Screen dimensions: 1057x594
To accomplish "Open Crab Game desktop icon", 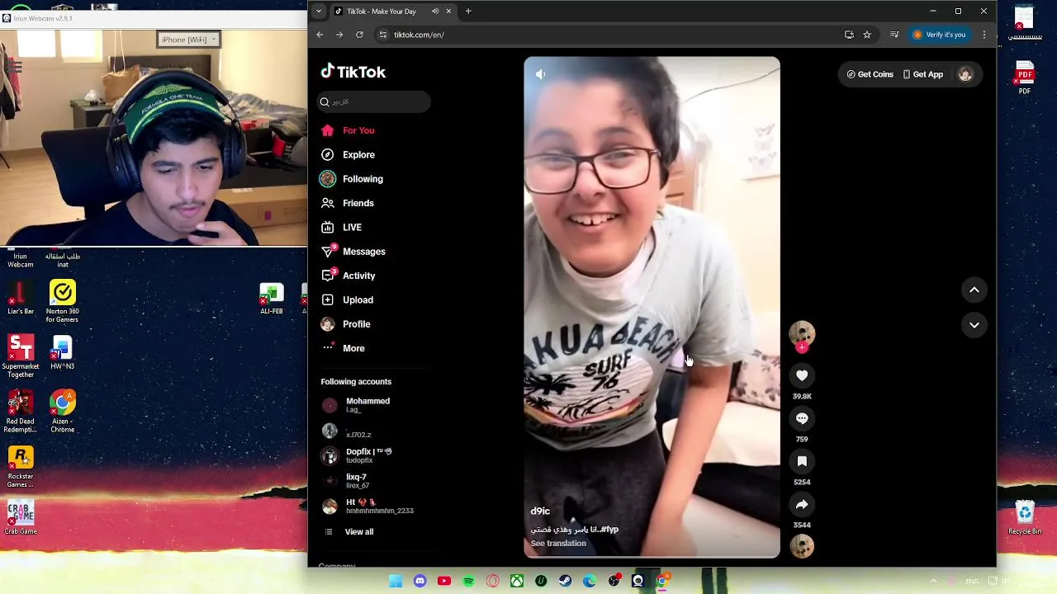I will (x=21, y=518).
